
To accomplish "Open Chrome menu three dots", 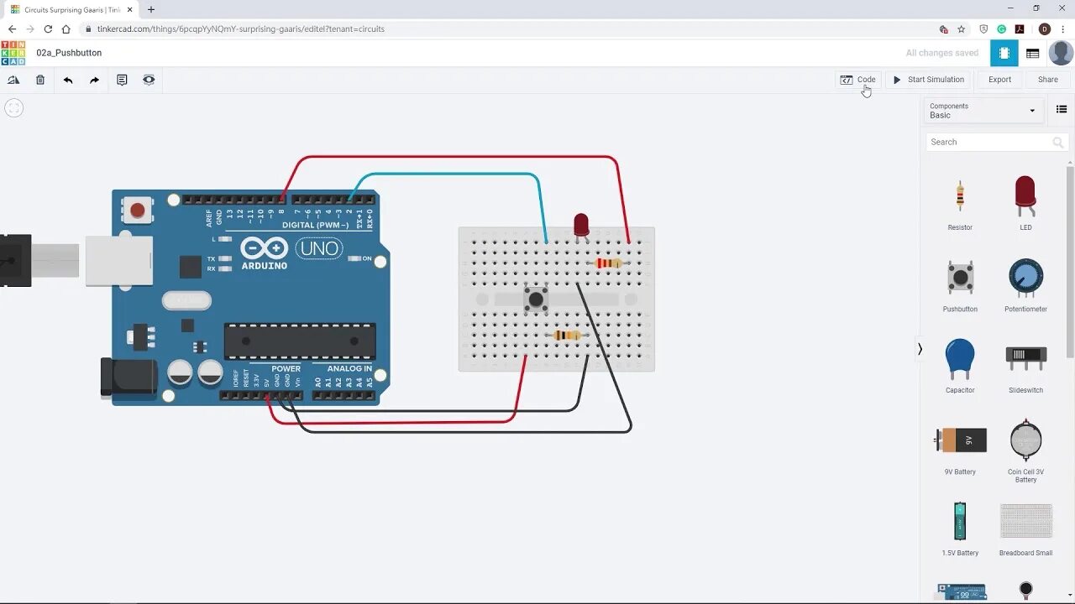I will [1063, 29].
